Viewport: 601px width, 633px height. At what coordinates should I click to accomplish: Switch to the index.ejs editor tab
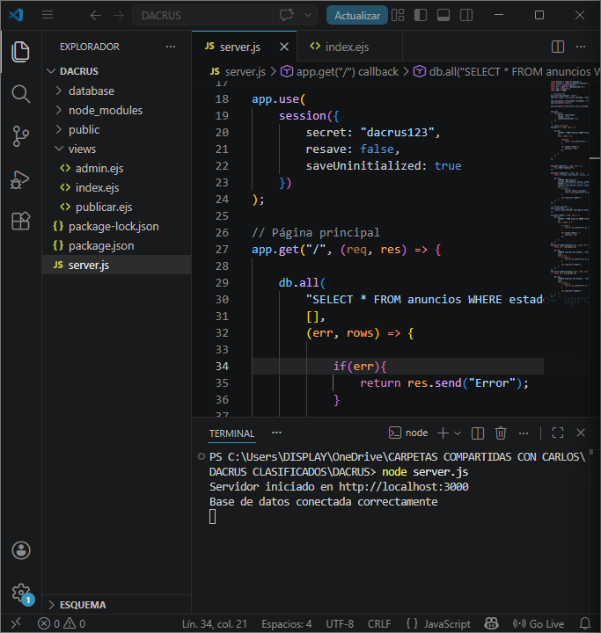tap(348, 47)
